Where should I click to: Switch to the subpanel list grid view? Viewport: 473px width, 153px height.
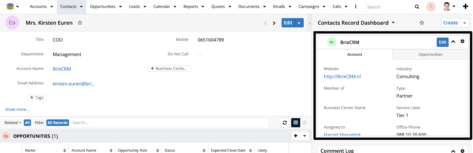[x=296, y=123]
